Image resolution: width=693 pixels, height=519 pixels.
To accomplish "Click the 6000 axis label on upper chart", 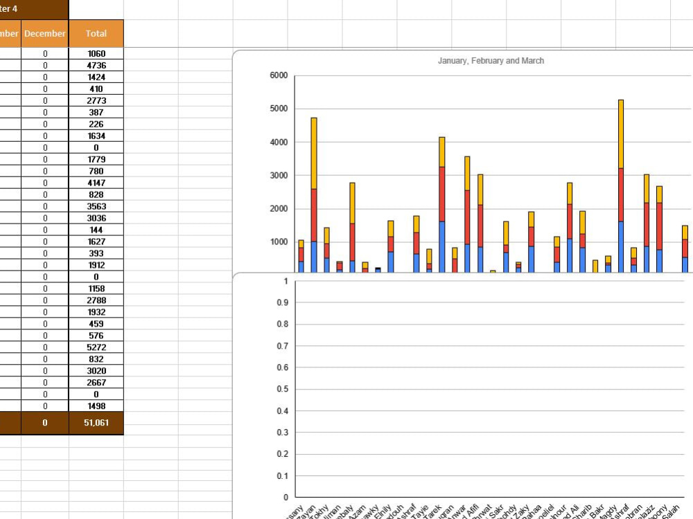I will (279, 75).
